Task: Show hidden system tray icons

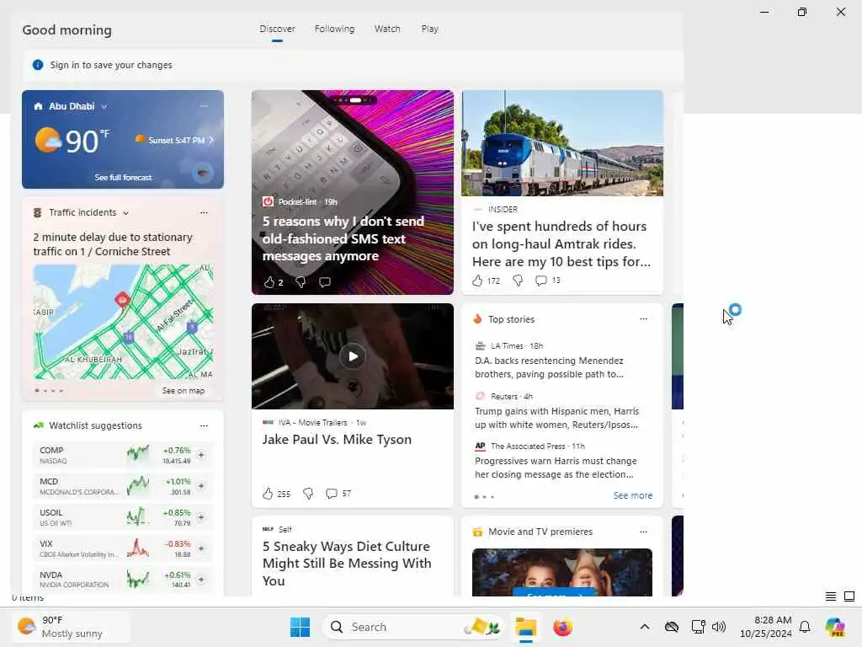Action: tap(644, 627)
